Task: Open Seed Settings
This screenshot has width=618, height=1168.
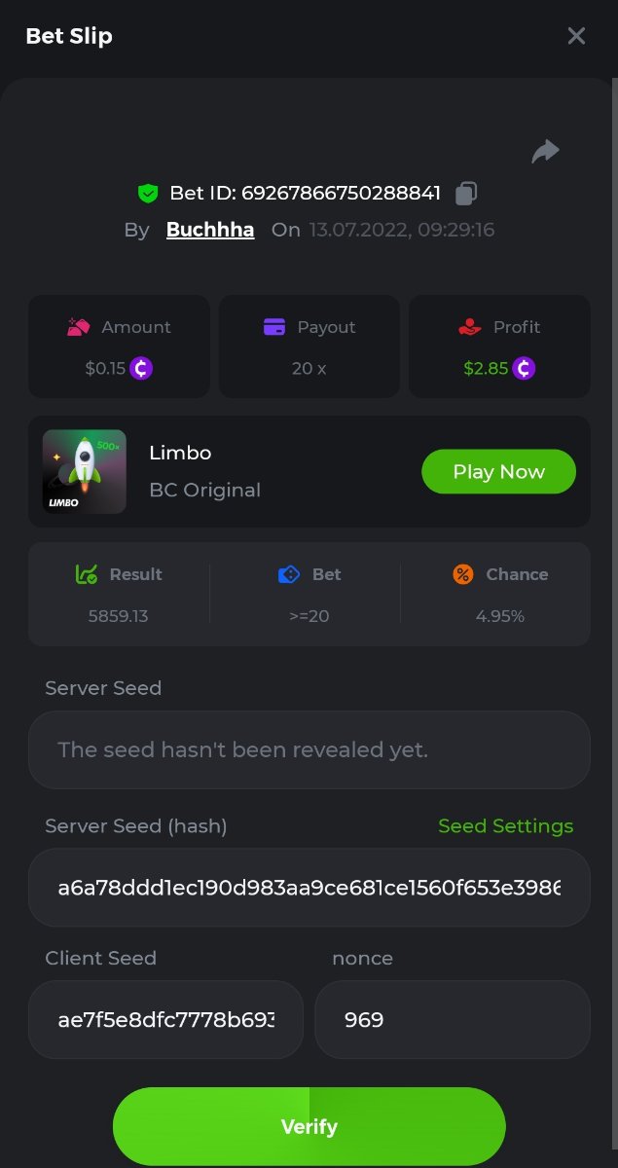Action: [x=505, y=825]
